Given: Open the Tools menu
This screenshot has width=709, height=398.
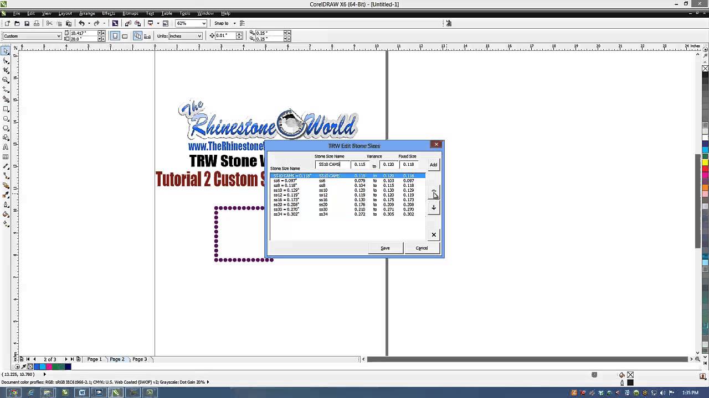Looking at the screenshot, I should click(185, 13).
